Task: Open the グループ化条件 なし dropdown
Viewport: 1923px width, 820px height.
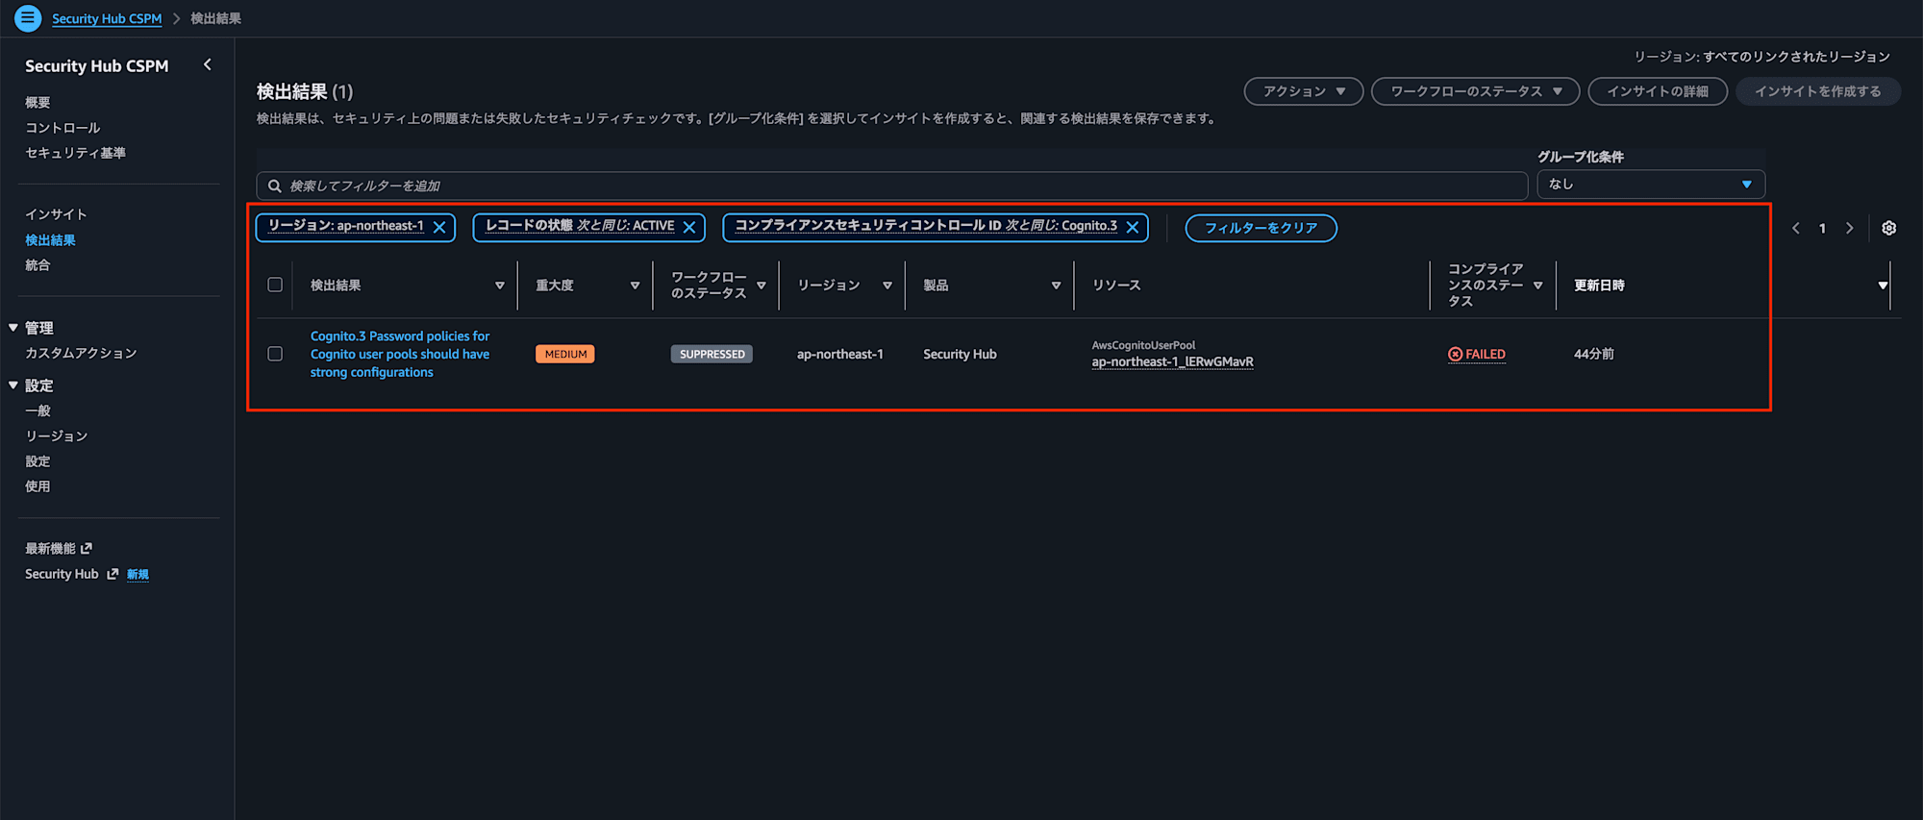Action: coord(1651,184)
